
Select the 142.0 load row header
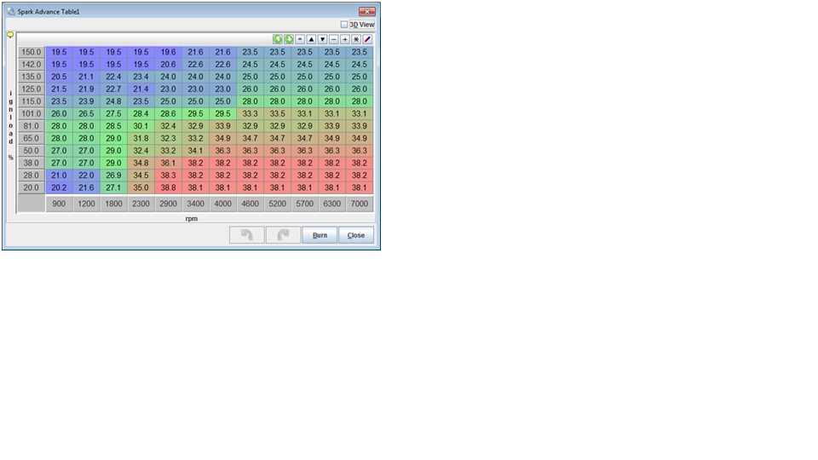click(32, 64)
